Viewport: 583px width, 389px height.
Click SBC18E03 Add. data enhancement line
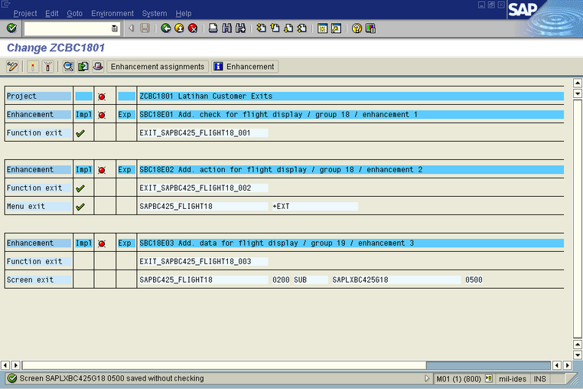point(351,243)
